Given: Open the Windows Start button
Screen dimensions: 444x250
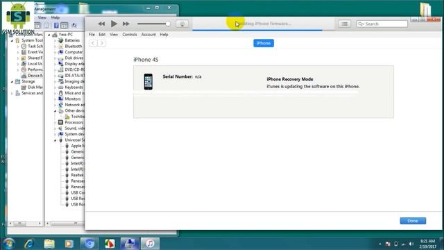Looking at the screenshot, I should click(9, 244).
